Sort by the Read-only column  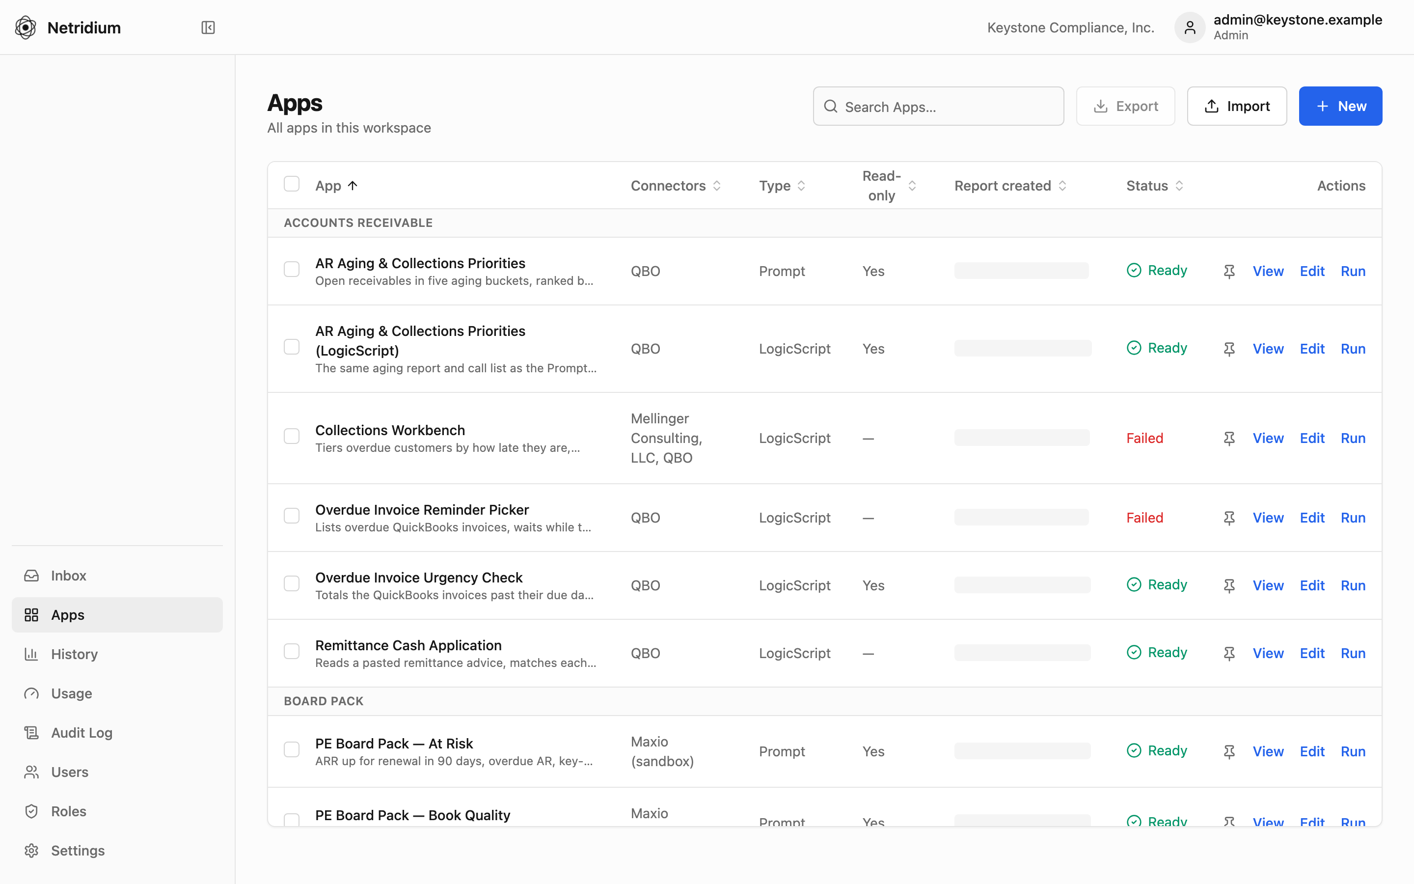point(889,186)
